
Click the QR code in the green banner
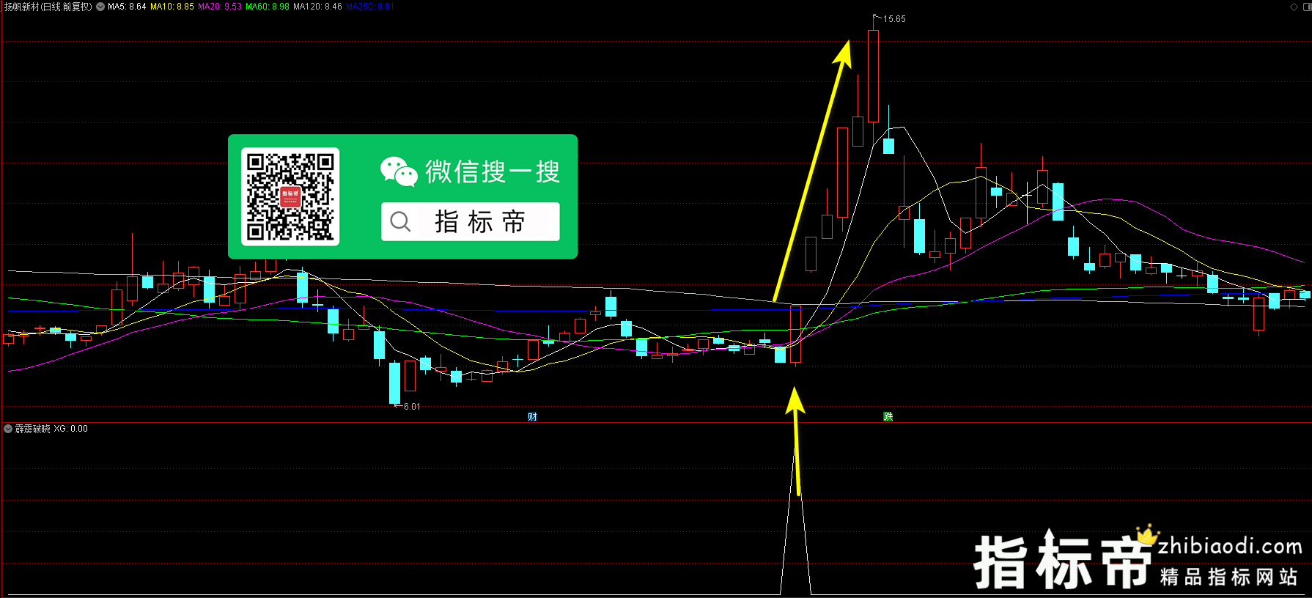[x=290, y=196]
